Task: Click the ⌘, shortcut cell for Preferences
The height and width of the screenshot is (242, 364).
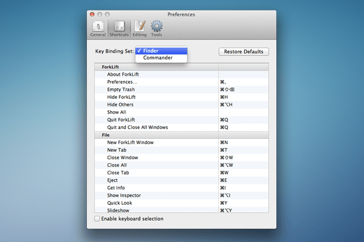Action: [244, 82]
